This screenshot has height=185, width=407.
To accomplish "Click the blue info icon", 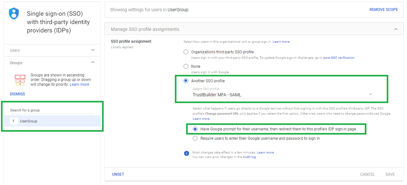I will [186, 153].
